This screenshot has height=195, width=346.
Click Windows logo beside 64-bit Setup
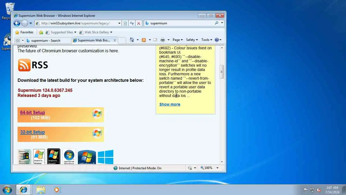97,114
